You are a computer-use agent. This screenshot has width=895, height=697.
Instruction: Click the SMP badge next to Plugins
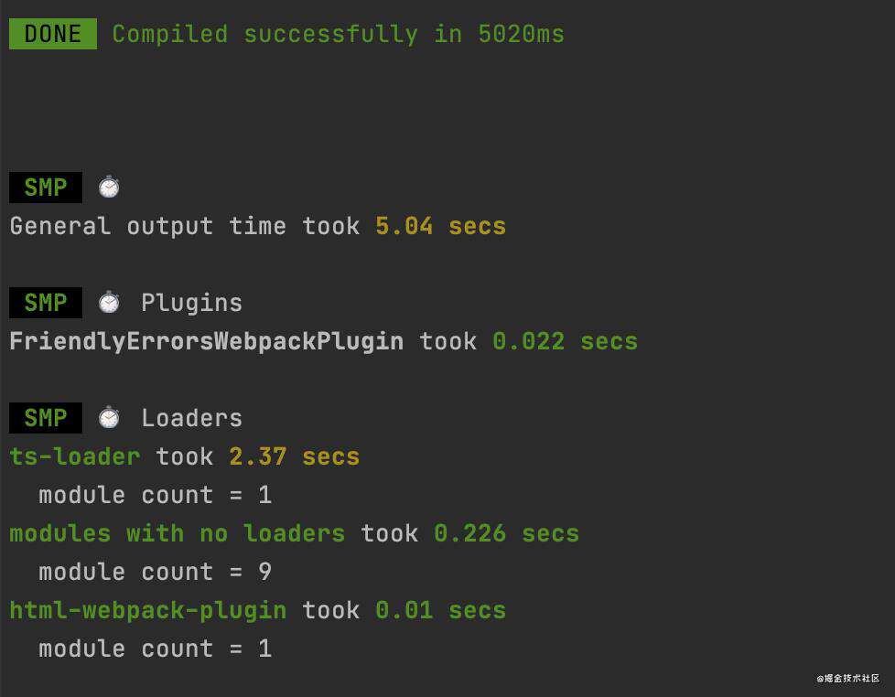(46, 302)
